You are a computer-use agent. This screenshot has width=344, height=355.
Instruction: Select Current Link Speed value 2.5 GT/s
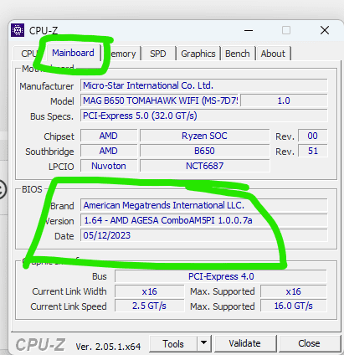coord(149,306)
